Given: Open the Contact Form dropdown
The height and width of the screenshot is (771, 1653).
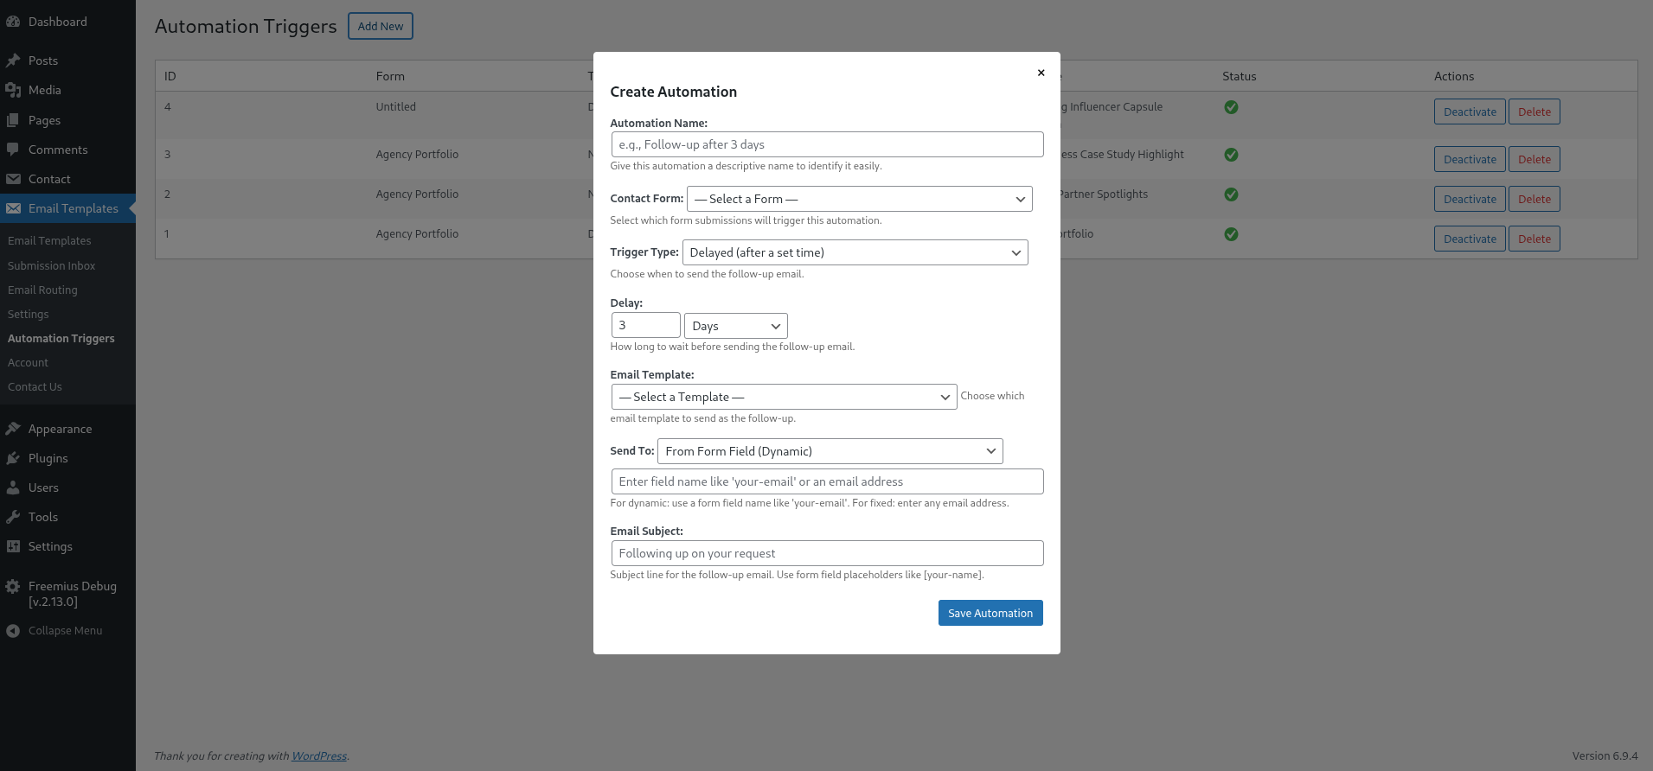Looking at the screenshot, I should tap(859, 199).
